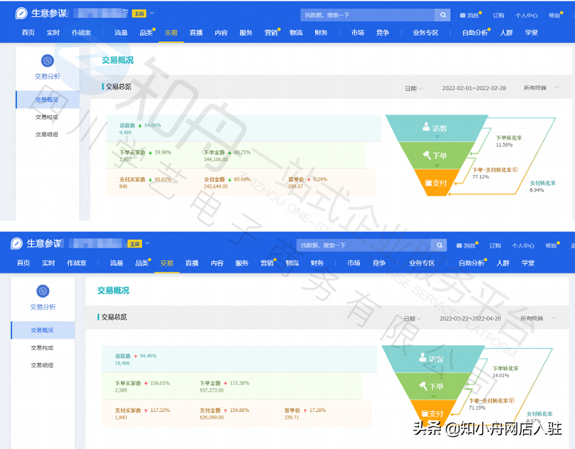
Task: Click search magnifier button in lower header
Action: point(439,245)
